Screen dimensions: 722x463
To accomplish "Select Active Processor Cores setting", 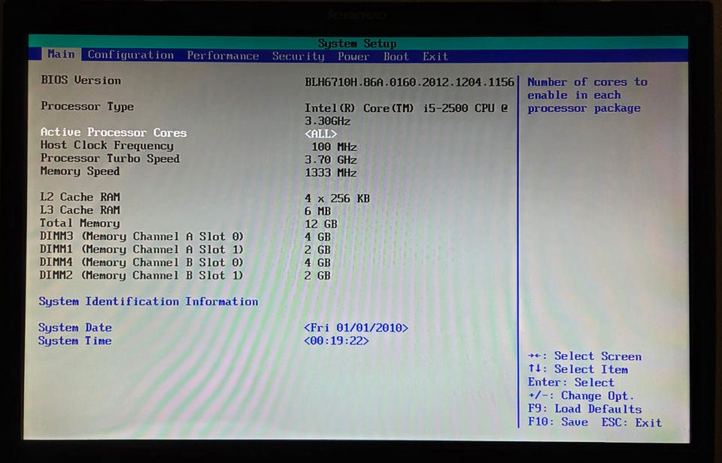I will 114,132.
